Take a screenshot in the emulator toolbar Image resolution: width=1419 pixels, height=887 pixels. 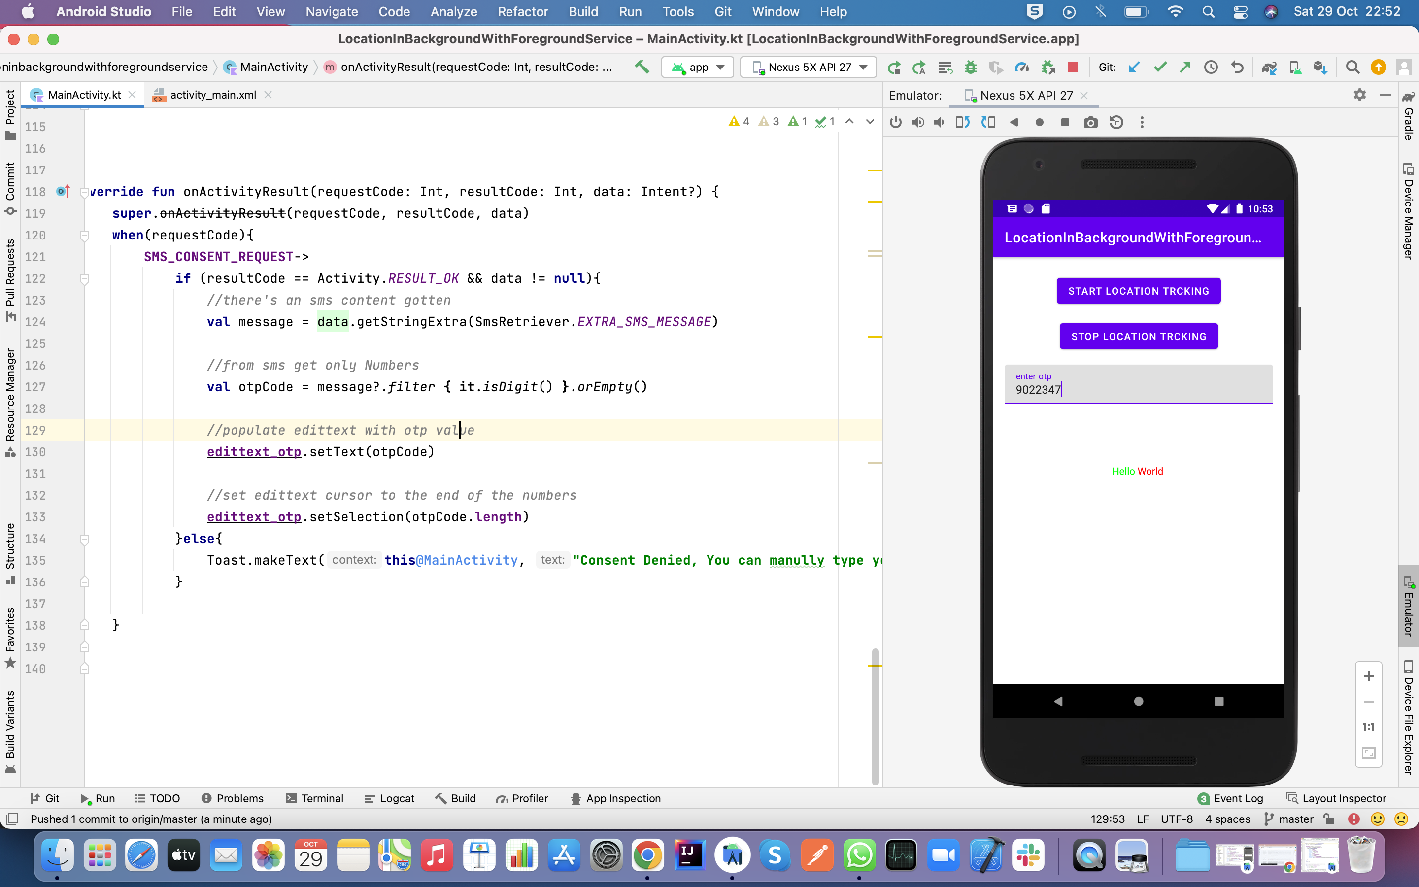[x=1090, y=122]
